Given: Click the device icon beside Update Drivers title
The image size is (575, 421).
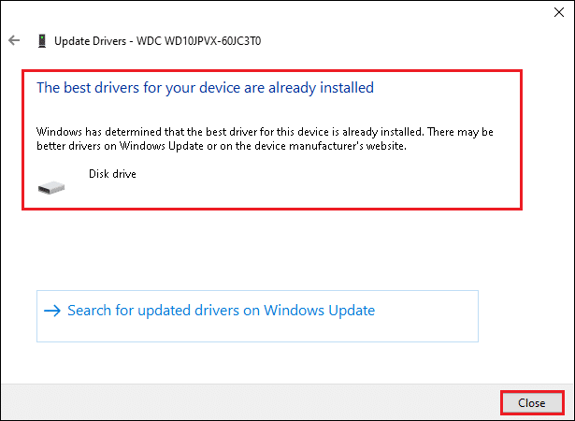Looking at the screenshot, I should pos(41,41).
